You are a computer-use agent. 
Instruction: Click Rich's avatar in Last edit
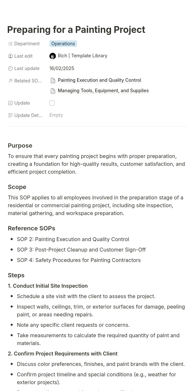[x=53, y=56]
